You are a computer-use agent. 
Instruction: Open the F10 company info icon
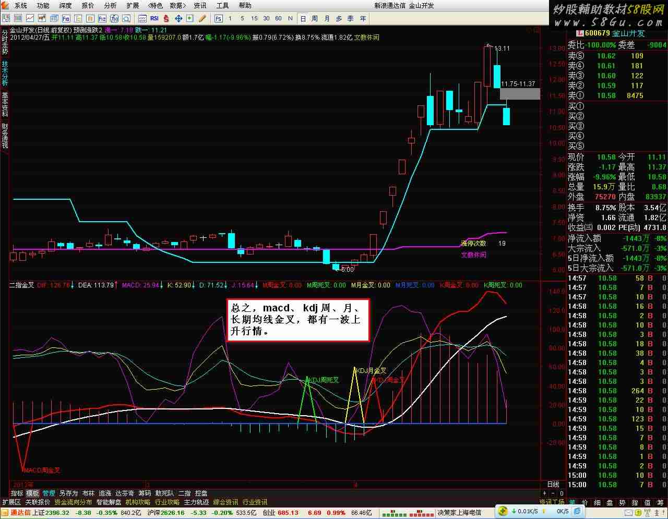click(x=66, y=18)
